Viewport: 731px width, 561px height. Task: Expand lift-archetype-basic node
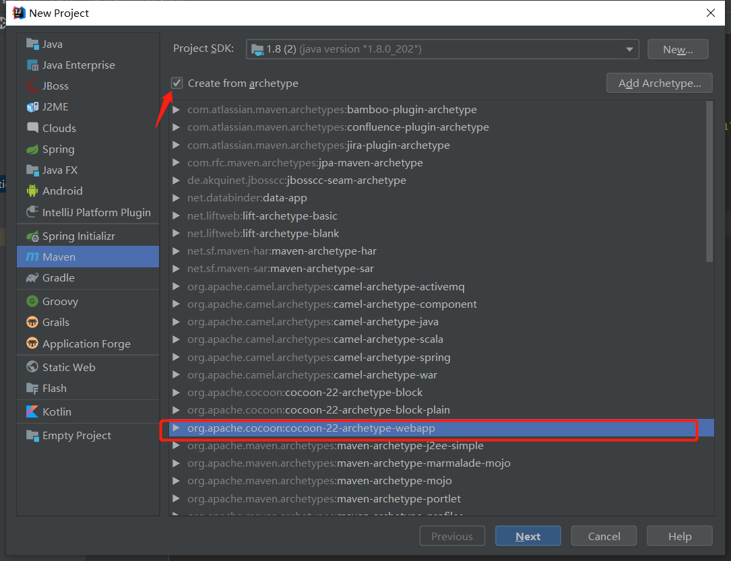(x=177, y=216)
